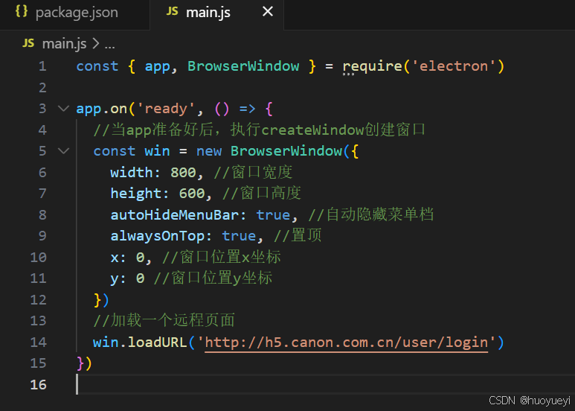Click the breadcrumb chevron after main.js
Image resolution: width=575 pixels, height=411 pixels.
[x=96, y=44]
